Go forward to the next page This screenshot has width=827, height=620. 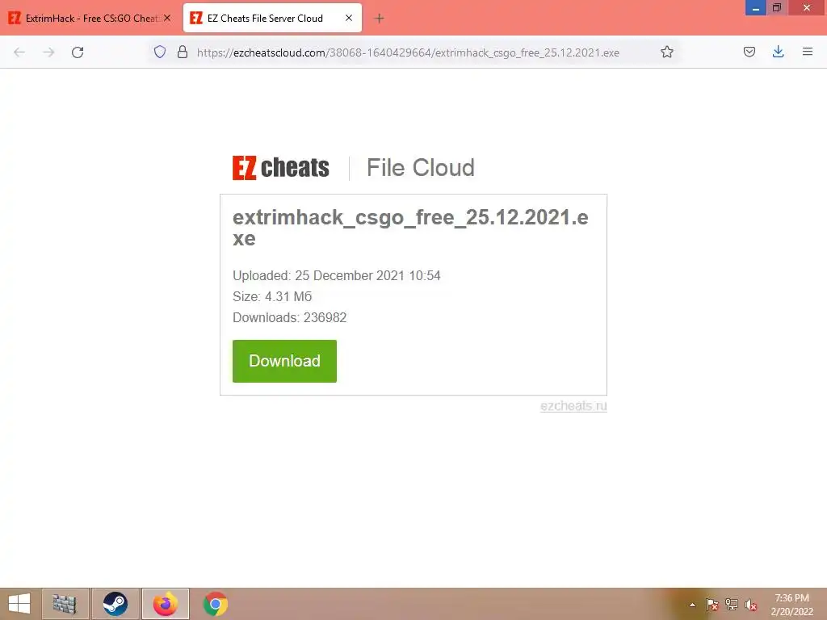point(48,52)
